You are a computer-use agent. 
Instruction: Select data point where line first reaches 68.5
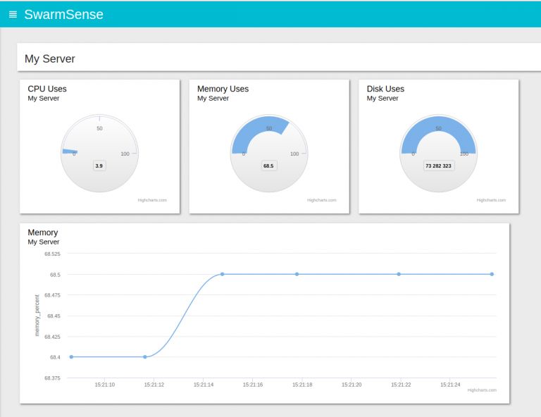pyautogui.click(x=223, y=274)
